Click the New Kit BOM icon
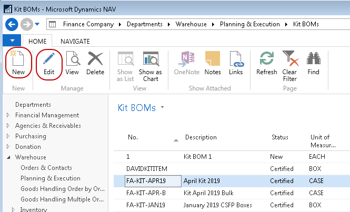 click(x=18, y=63)
